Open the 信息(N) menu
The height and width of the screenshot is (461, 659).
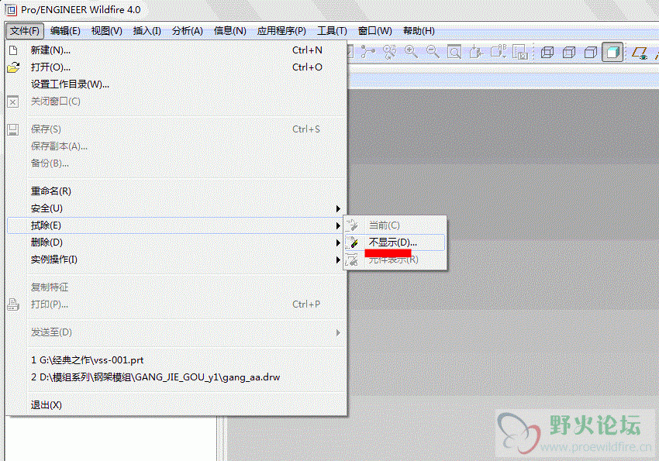(x=230, y=31)
